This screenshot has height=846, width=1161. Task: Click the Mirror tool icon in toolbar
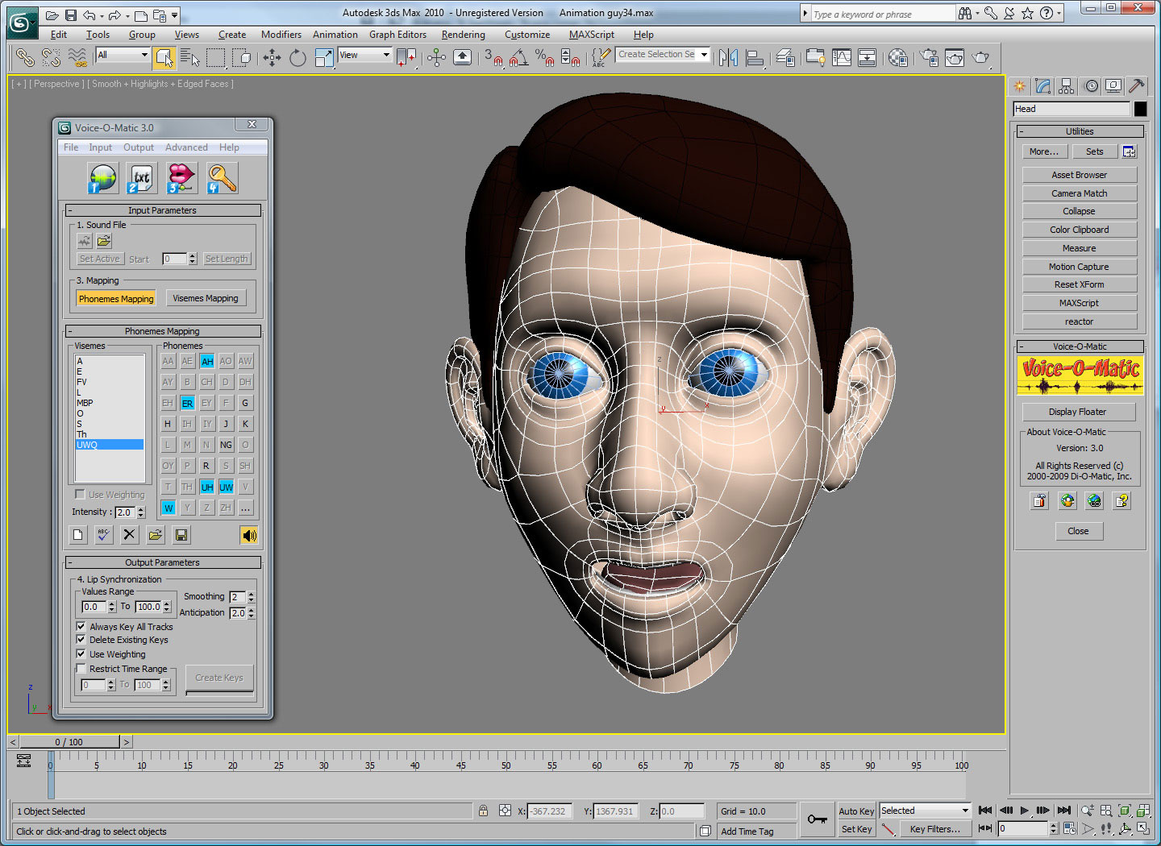pos(729,57)
